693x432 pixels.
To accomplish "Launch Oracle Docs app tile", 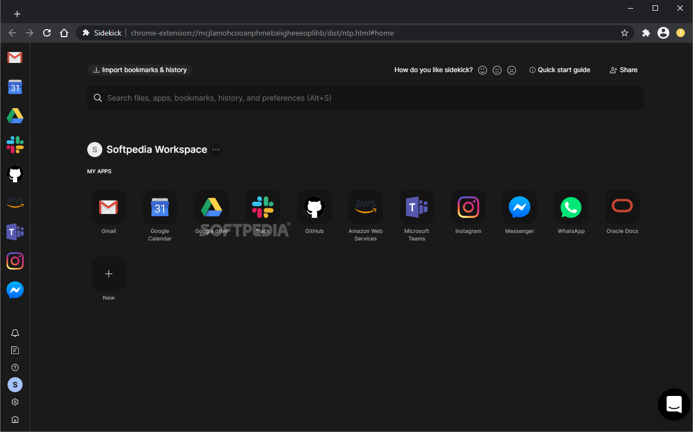I will (x=622, y=207).
